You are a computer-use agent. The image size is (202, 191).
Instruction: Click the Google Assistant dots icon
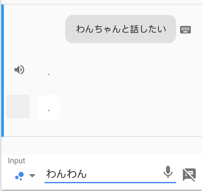19,176
